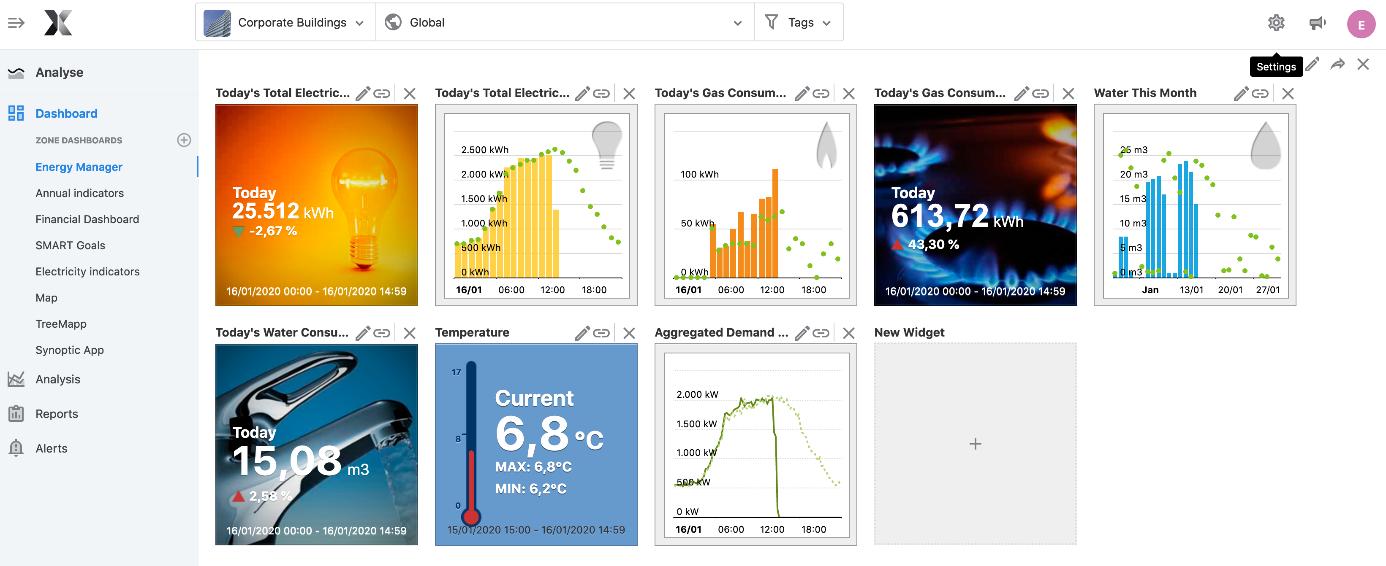Remove the Temperature widget with its X
Image resolution: width=1386 pixels, height=566 pixels.
[628, 333]
